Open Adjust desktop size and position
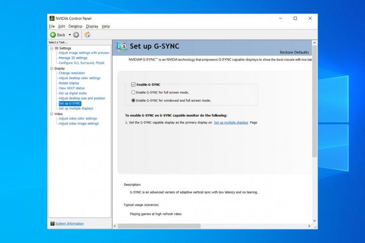This screenshot has height=243, width=365. coord(82,98)
